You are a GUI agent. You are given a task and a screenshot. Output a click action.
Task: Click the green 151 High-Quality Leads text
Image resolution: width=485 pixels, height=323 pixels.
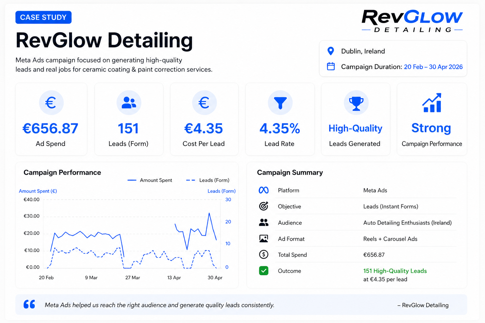tap(395, 271)
